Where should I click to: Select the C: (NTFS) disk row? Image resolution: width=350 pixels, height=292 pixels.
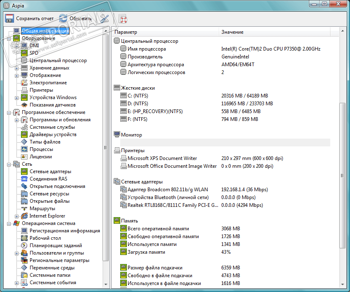tap(225, 96)
